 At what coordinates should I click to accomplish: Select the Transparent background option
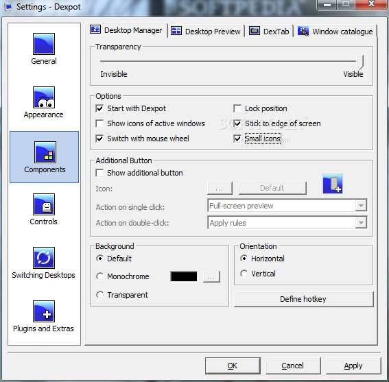point(99,295)
